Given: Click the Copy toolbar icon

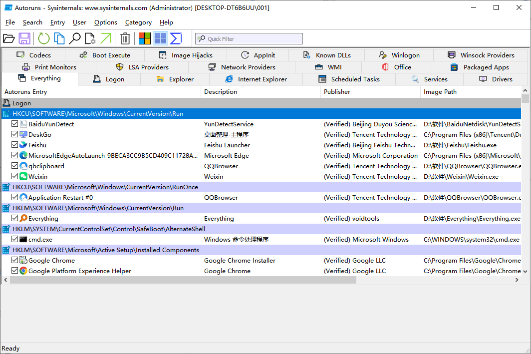Looking at the screenshot, I should 59,38.
